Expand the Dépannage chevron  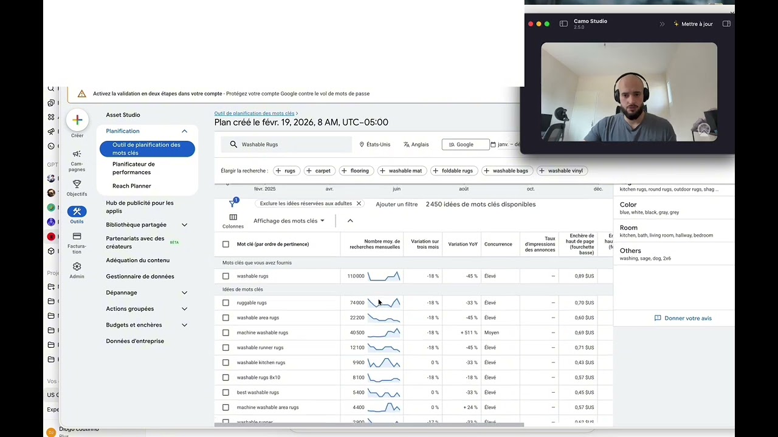pyautogui.click(x=184, y=293)
